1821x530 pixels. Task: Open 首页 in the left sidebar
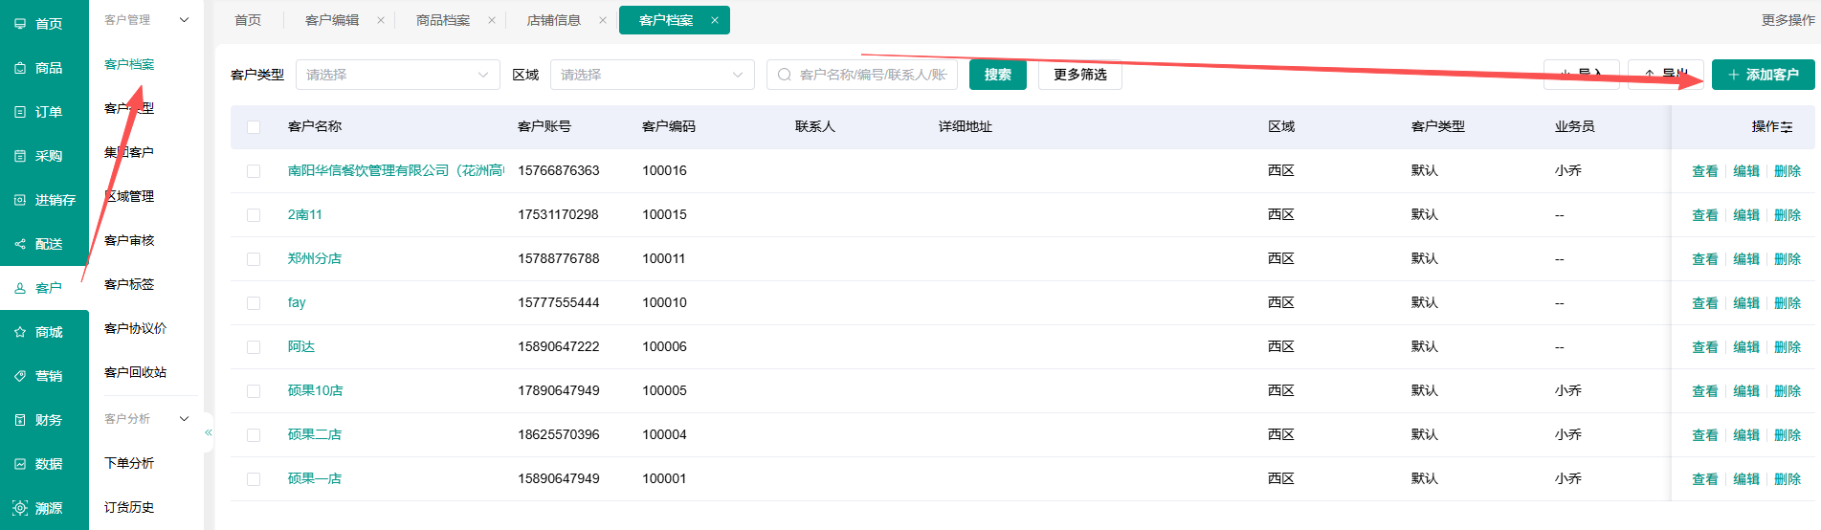point(44,24)
